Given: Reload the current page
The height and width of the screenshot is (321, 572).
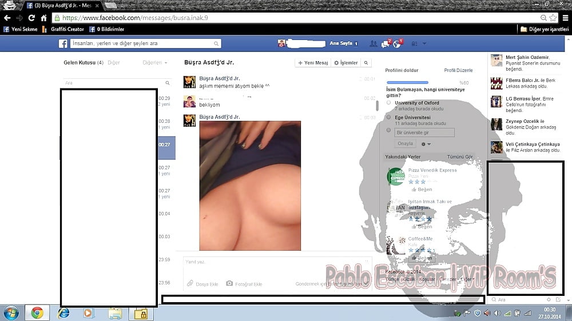Looking at the screenshot, I should [x=31, y=18].
